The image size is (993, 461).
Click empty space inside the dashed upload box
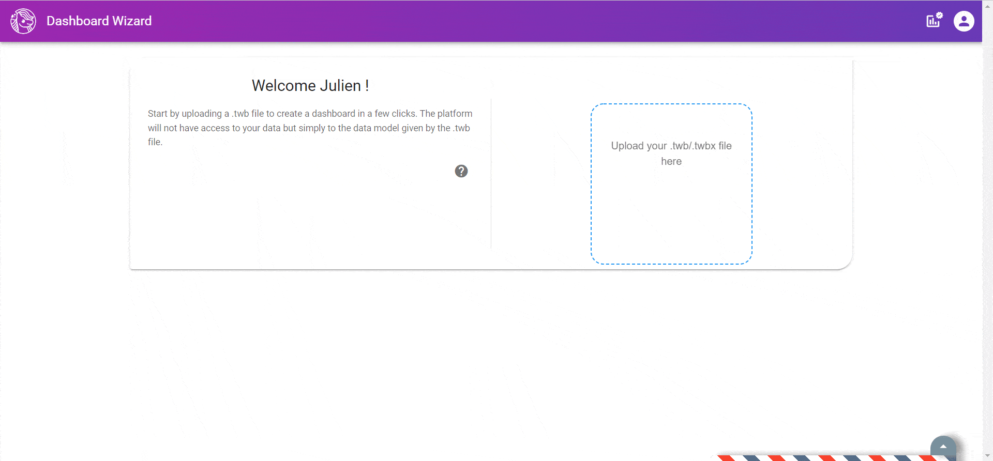pos(671,217)
